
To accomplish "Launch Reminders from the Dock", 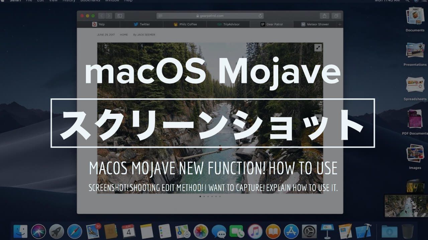I will pos(165,231).
